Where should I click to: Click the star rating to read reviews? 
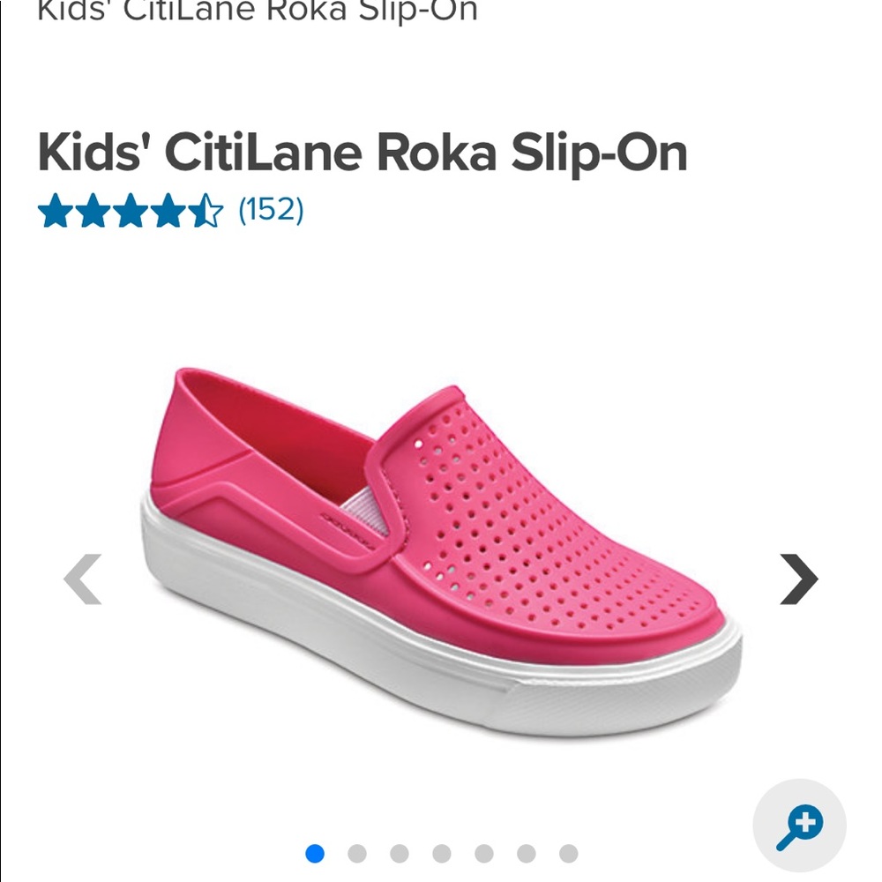[x=130, y=210]
